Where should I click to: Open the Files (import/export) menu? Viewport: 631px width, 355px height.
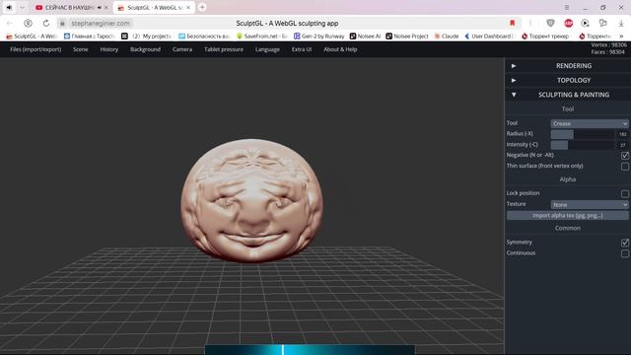click(x=35, y=49)
